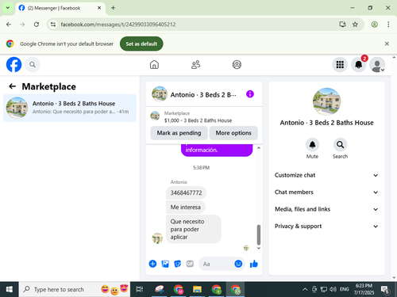The height and width of the screenshot is (297, 397).
Task: Click Mark as pending button
Action: point(179,133)
